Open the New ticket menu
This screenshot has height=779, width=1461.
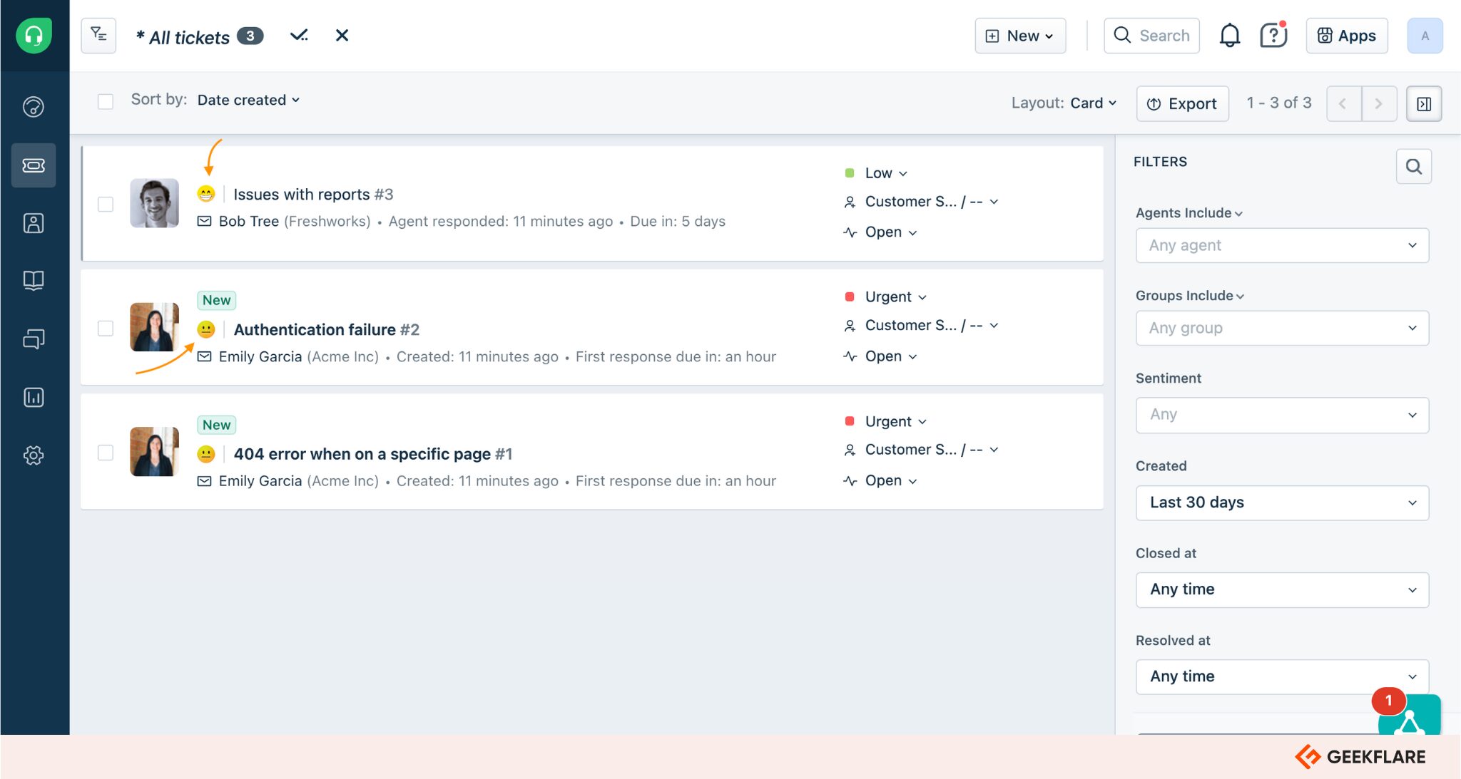click(x=1019, y=36)
